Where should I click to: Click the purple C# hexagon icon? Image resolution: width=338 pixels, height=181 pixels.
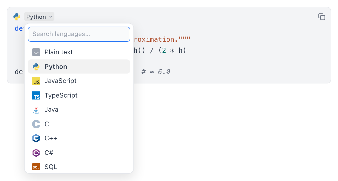tap(36, 153)
